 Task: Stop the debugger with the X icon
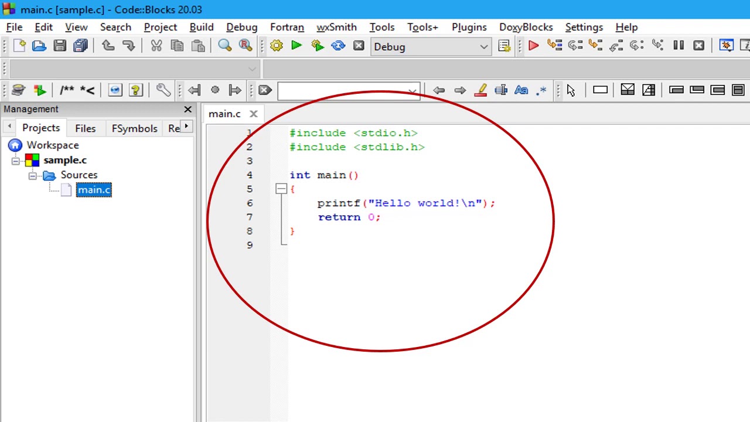point(698,46)
